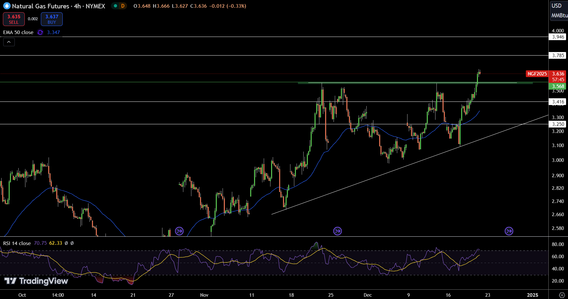Click the 3.635 SELL button
Screen dimensions: 568x299
[14, 19]
